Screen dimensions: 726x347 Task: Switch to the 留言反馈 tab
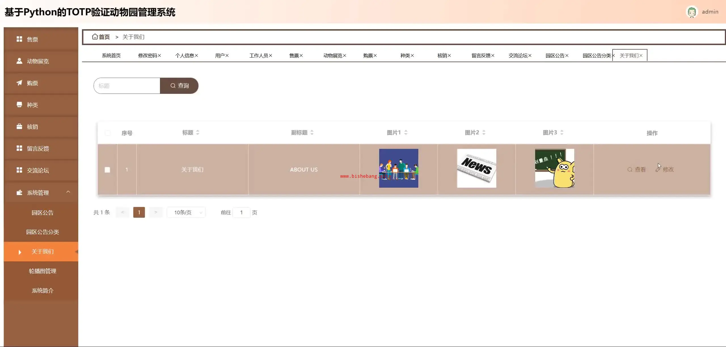coord(481,56)
